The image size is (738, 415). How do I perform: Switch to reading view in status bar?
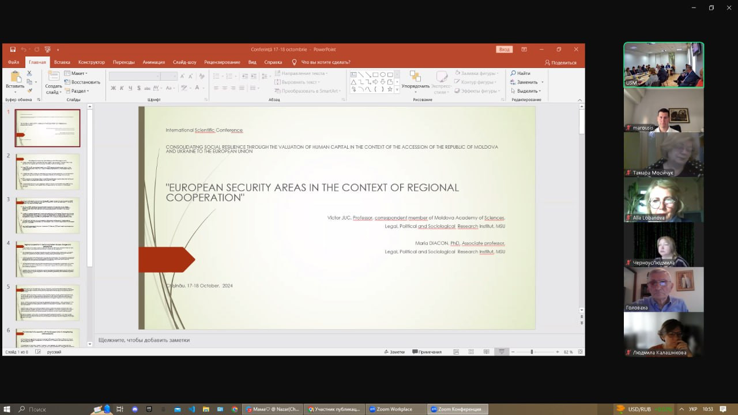pyautogui.click(x=487, y=352)
